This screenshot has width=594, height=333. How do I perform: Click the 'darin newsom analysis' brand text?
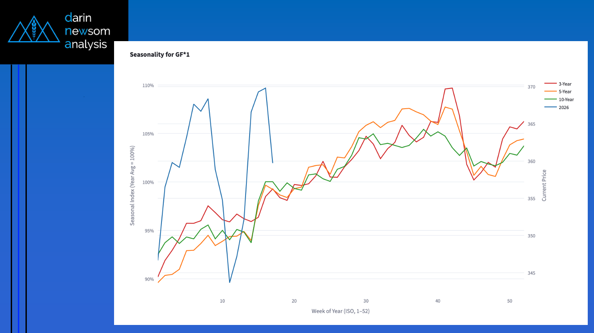click(x=87, y=31)
